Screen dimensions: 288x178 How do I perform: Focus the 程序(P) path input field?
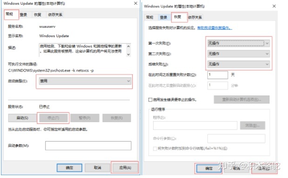click(x=195, y=125)
